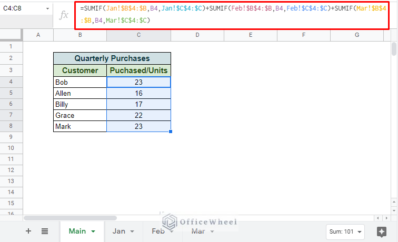Click the scroll right arrow
Screen dimensions: 398x242
pos(386,218)
